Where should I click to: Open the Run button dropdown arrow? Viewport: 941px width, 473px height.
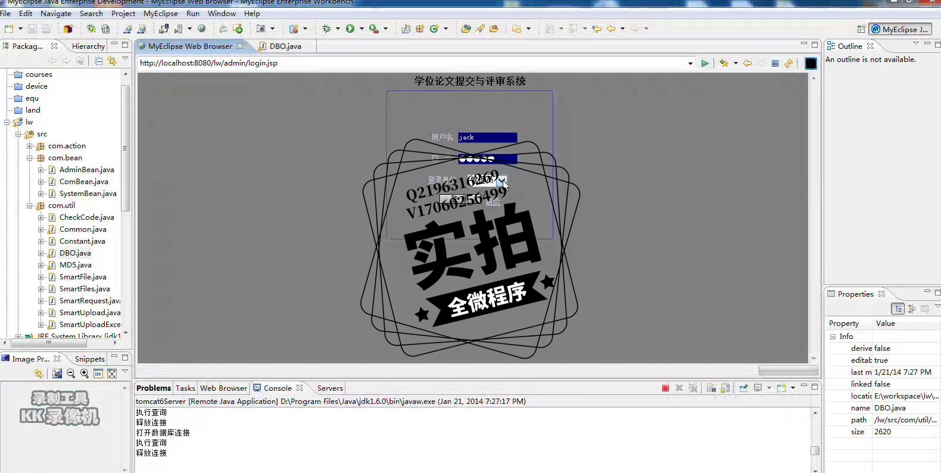click(x=362, y=29)
